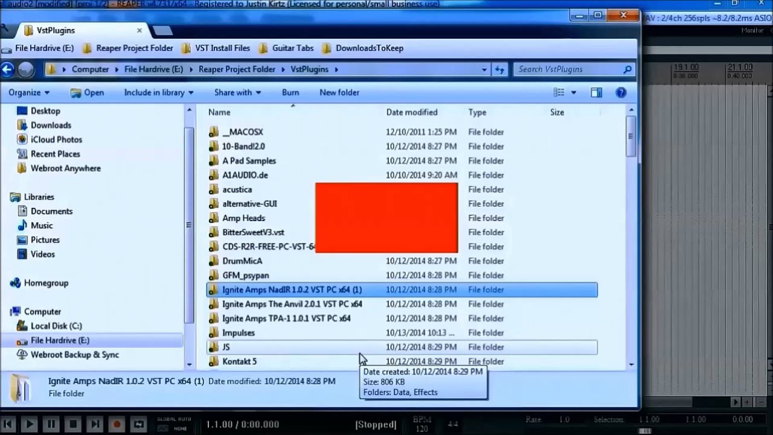Screen dimensions: 773x435
Task: Click the Local Disk (C:) drive icon
Action: pos(22,326)
